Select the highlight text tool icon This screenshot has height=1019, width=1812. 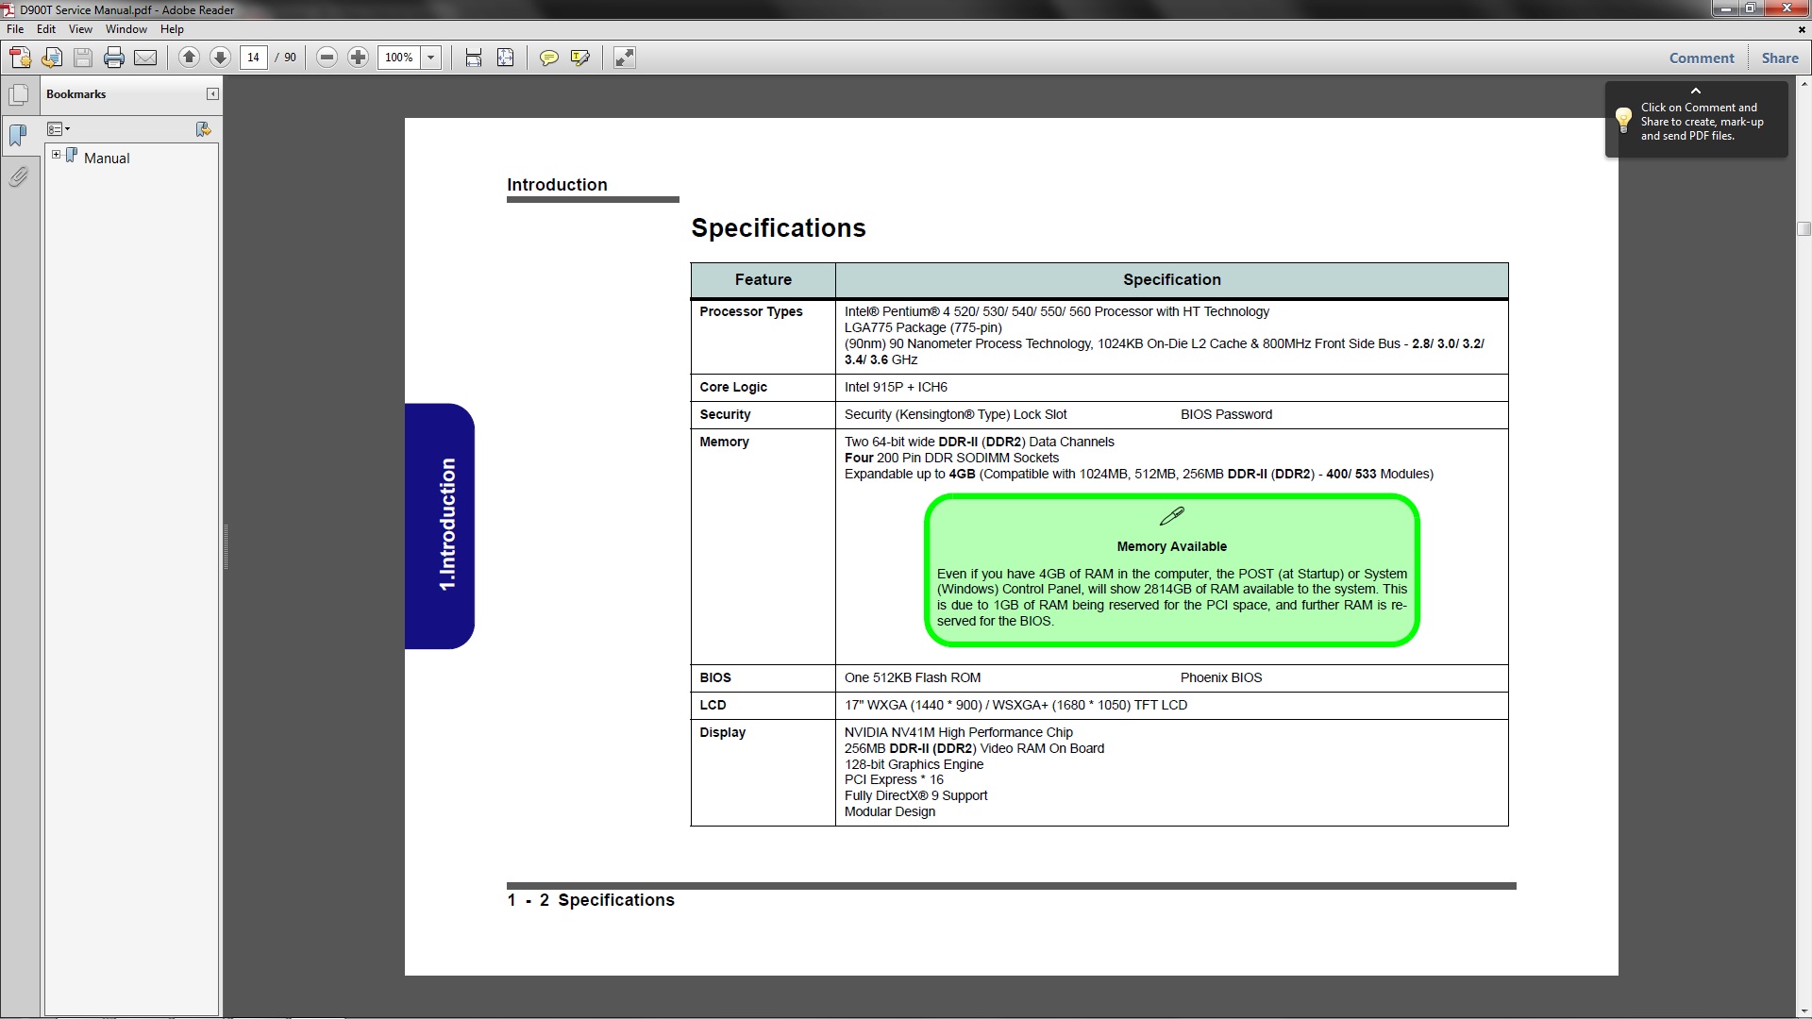580,58
